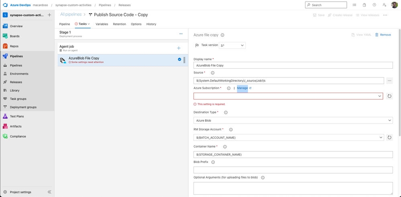Refresh the Azure Subscription list
This screenshot has height=197, width=401.
pos(389,96)
